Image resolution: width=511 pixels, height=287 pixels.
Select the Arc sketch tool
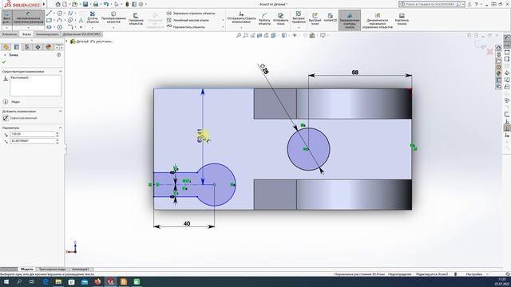[x=60, y=20]
